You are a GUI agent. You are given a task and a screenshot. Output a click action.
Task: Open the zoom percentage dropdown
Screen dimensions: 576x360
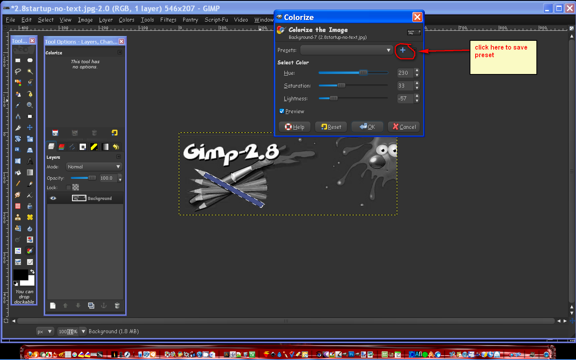pyautogui.click(x=83, y=331)
